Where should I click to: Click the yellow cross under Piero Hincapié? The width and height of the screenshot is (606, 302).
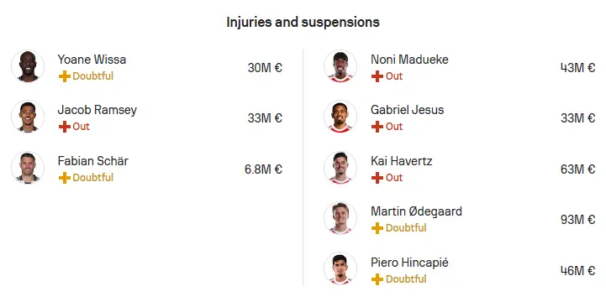point(377,279)
